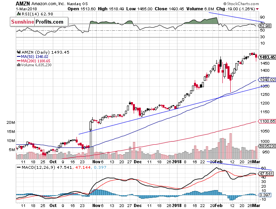Click the 1493.45 last price axis tag
The height and width of the screenshot is (209, 276).
tap(267, 57)
